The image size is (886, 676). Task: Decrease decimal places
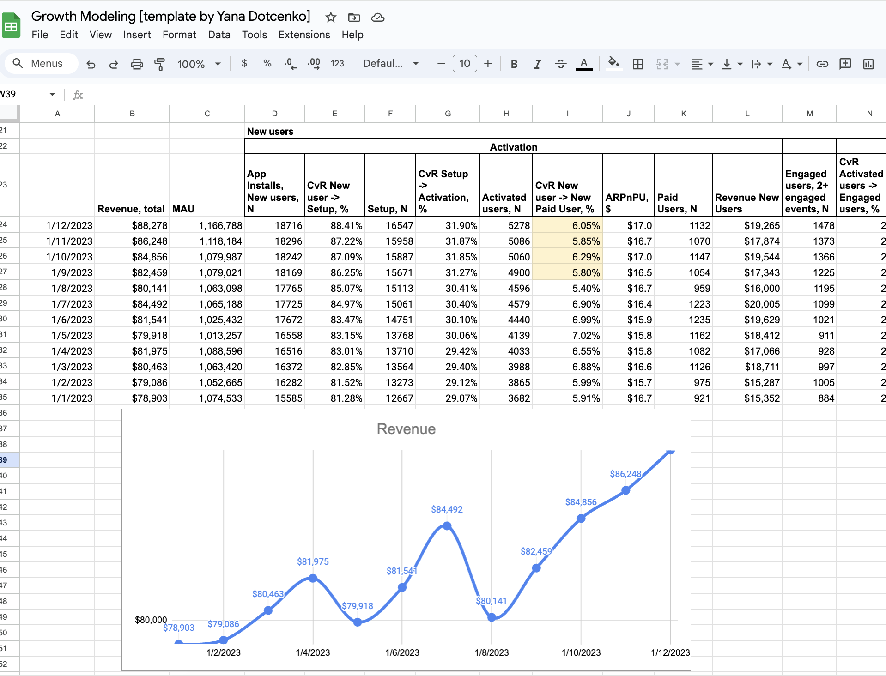[290, 64]
